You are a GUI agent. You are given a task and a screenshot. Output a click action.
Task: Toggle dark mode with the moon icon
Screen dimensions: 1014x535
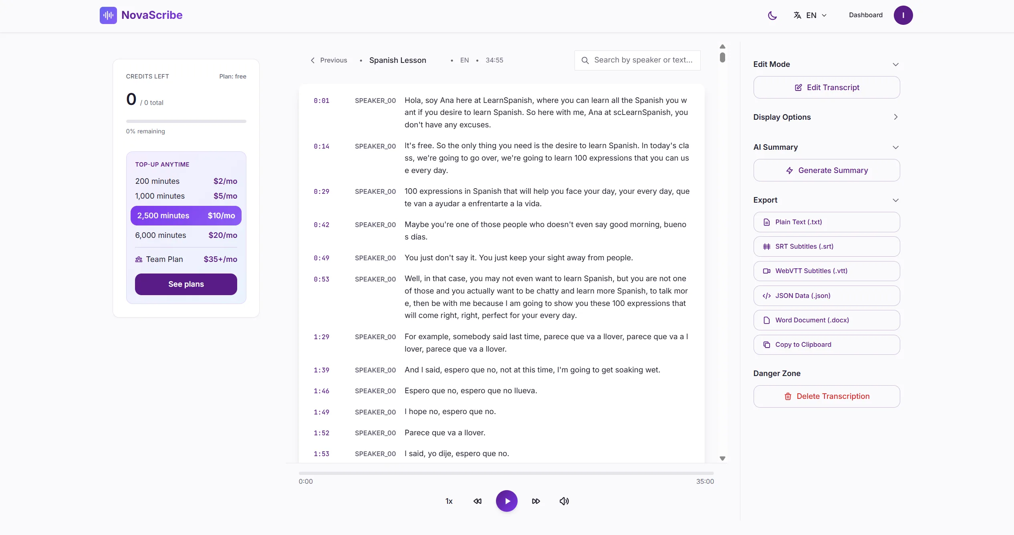coord(772,15)
